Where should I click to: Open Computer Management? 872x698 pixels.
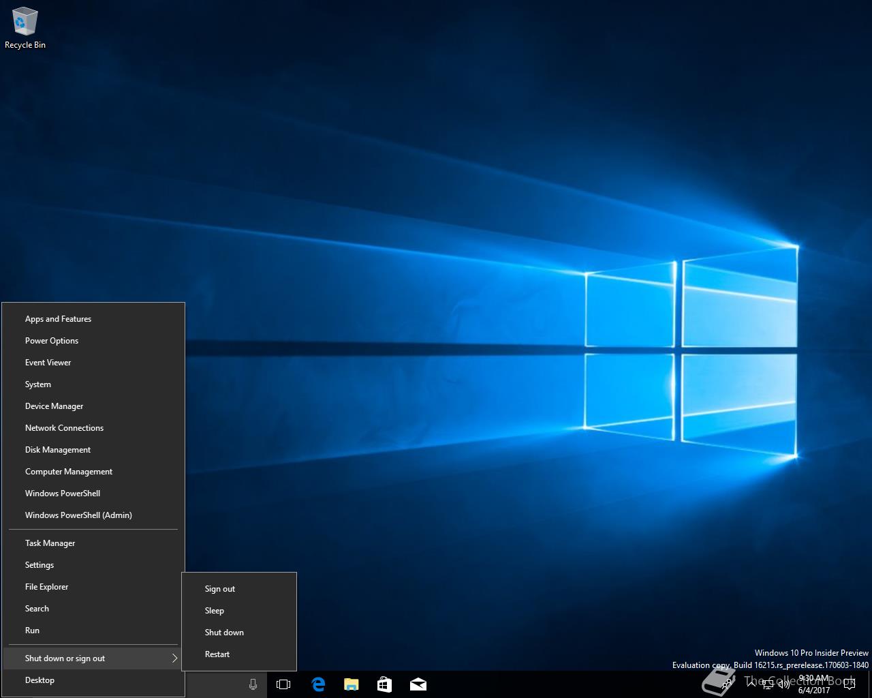tap(93, 472)
